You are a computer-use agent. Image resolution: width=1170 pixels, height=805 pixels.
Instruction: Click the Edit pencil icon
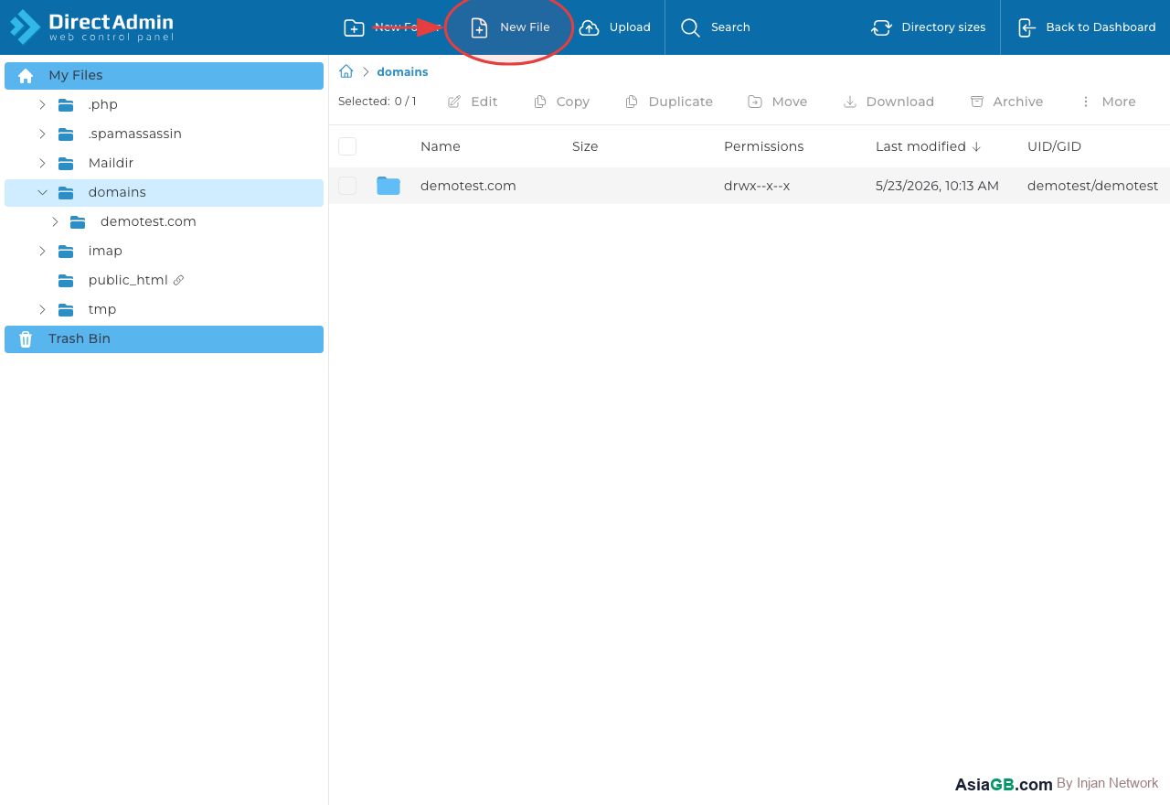454,102
